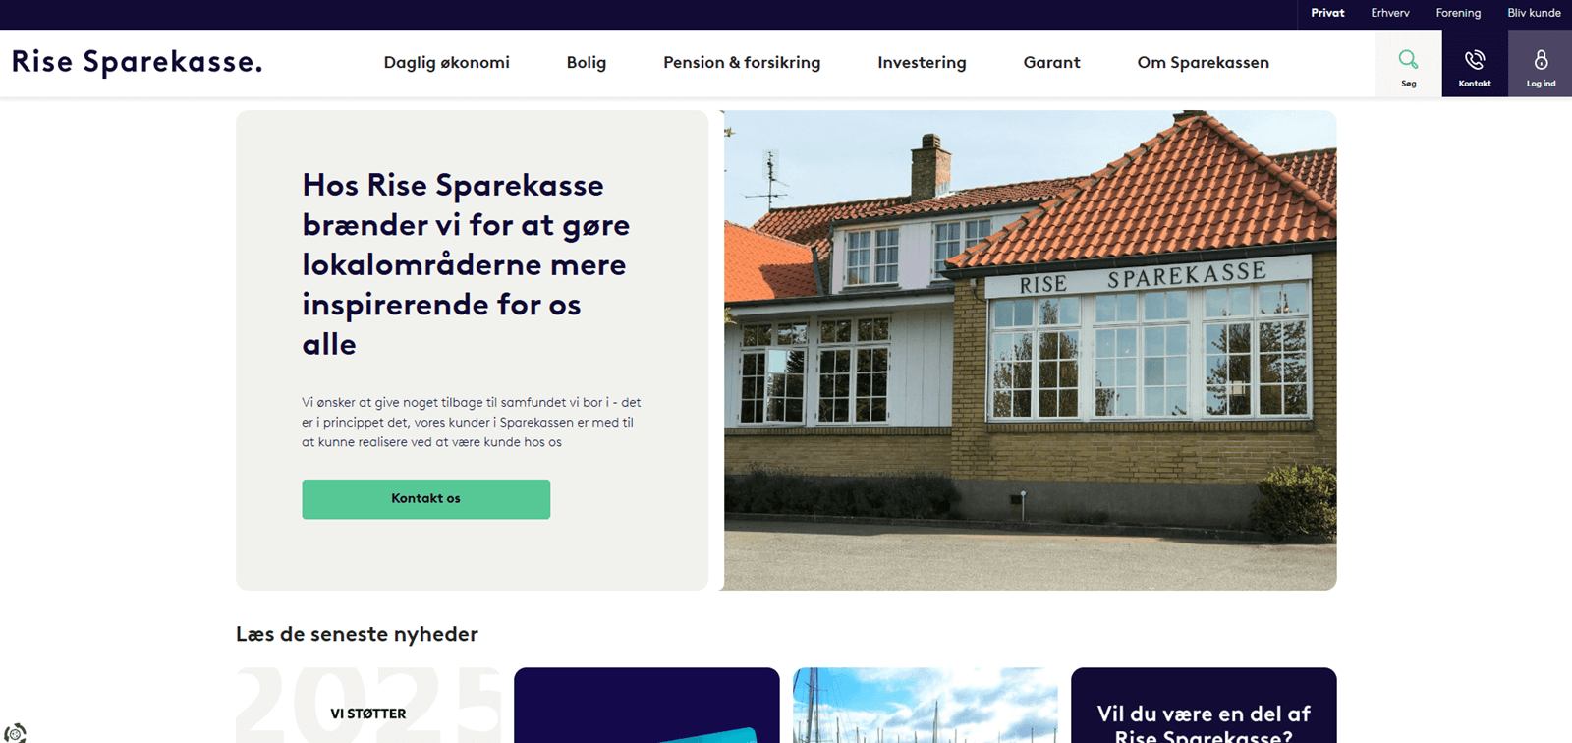Open Om Sparekassen menu
Image resolution: width=1572 pixels, height=743 pixels.
(x=1203, y=63)
